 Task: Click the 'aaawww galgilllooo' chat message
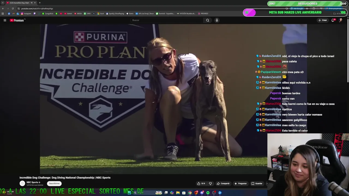(x=294, y=120)
